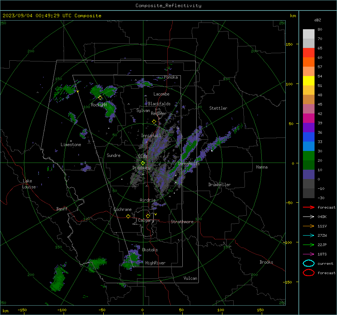Click the yellow diamond marker near RedDeer
Screen dimensions: 337x315
(154, 122)
